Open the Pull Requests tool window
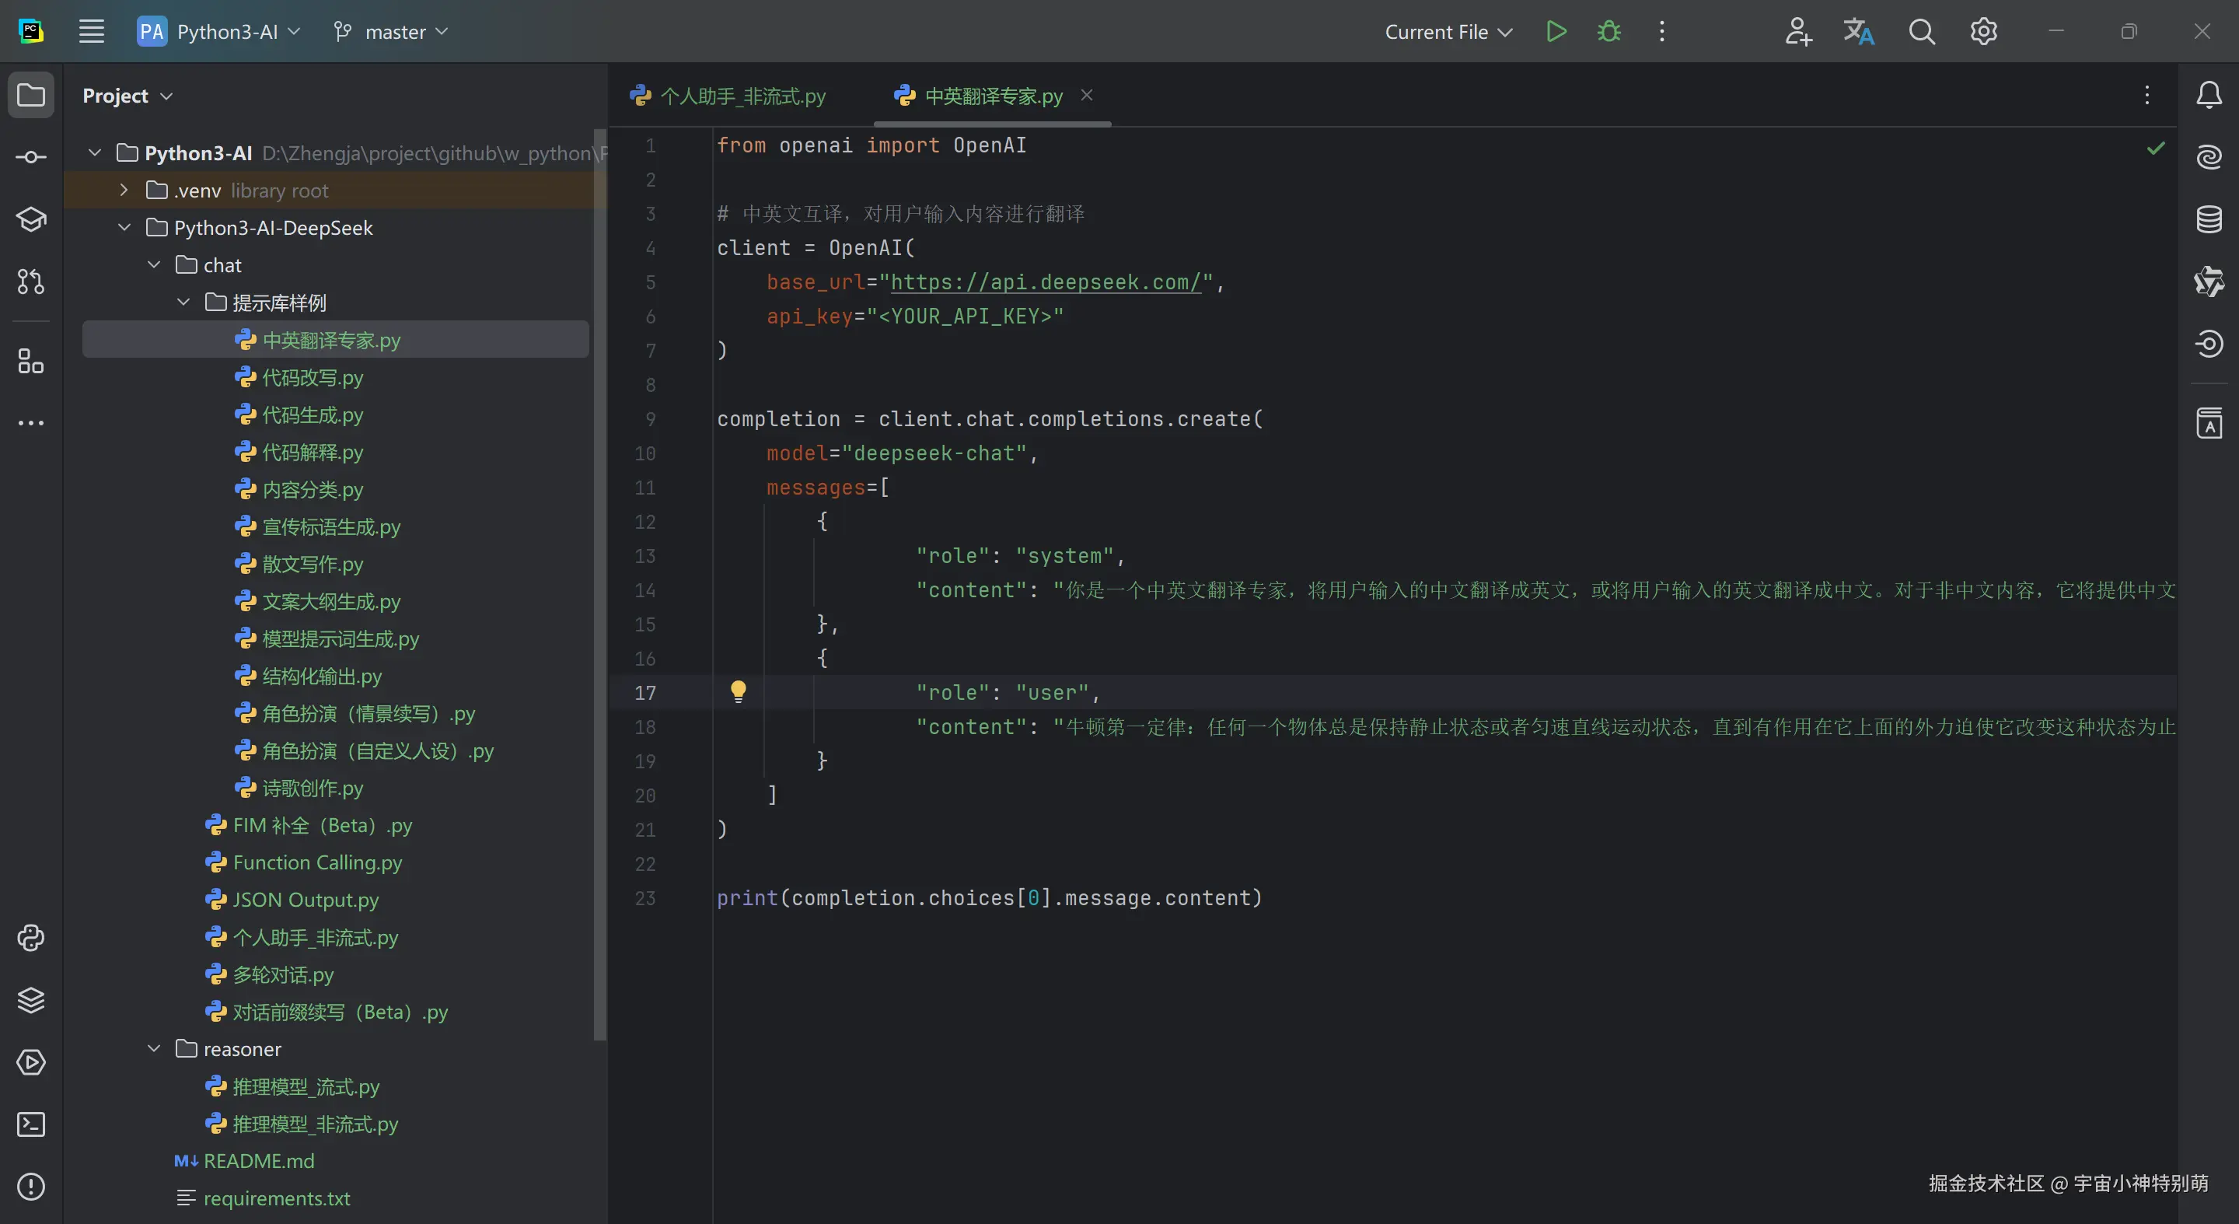 31,282
